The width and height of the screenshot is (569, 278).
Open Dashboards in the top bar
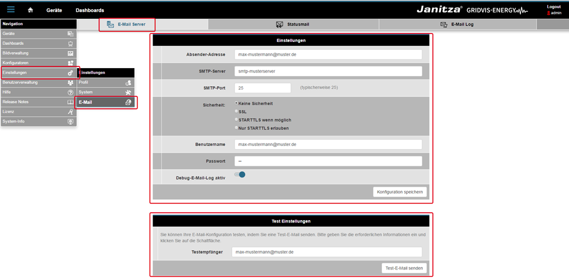pyautogui.click(x=90, y=10)
